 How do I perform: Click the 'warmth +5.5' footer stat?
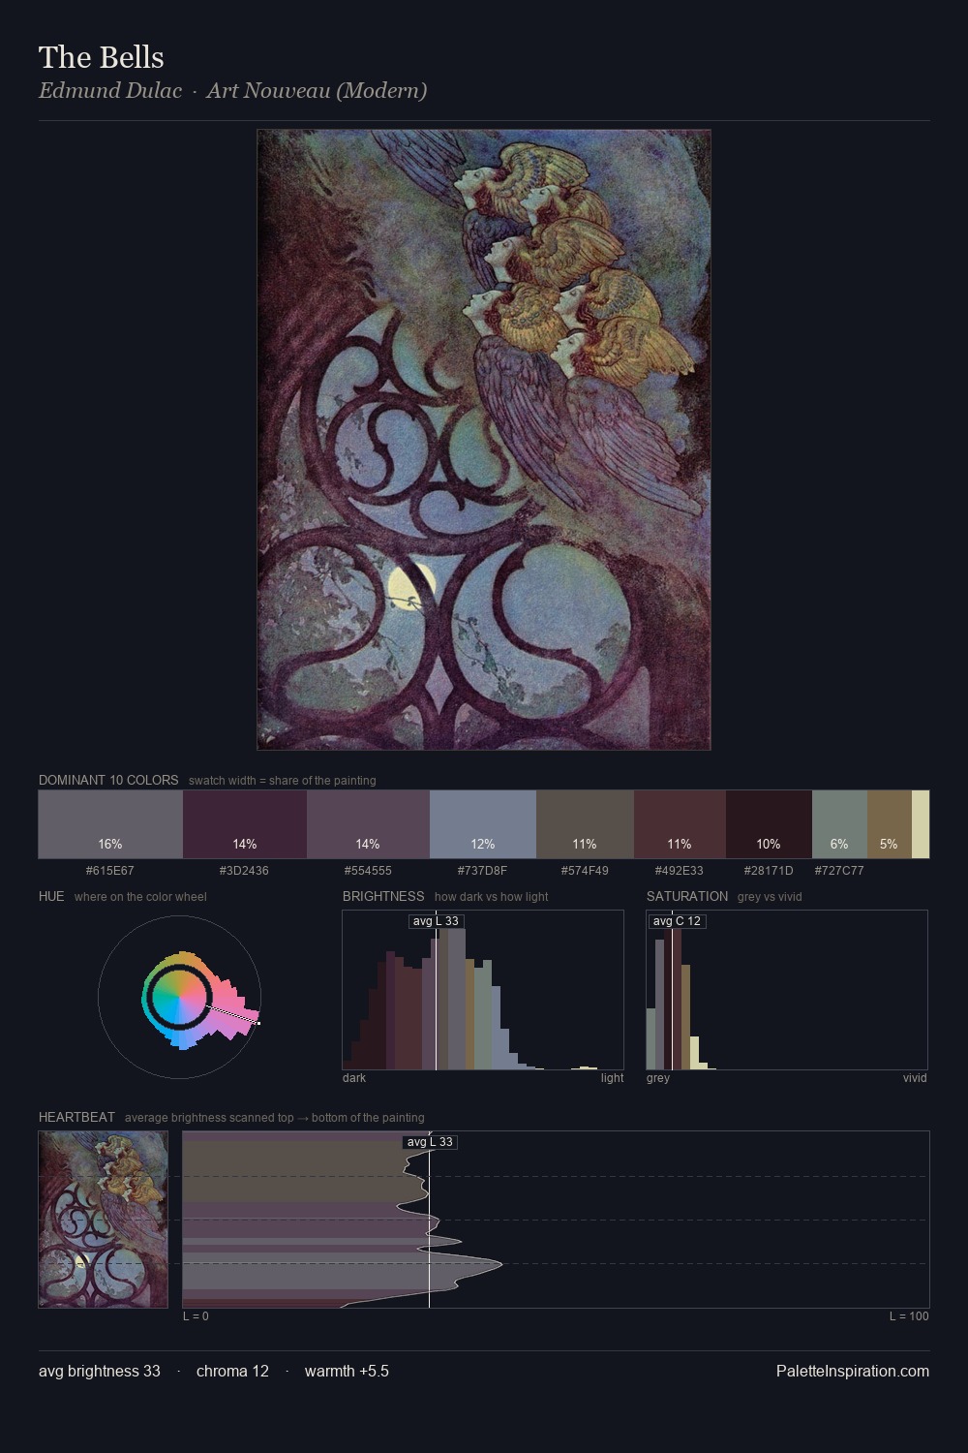[347, 1371]
